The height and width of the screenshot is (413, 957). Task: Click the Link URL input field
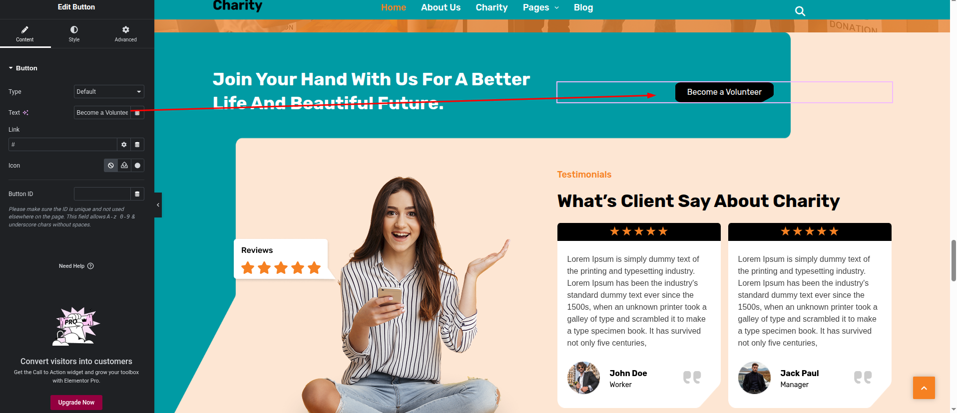click(63, 145)
